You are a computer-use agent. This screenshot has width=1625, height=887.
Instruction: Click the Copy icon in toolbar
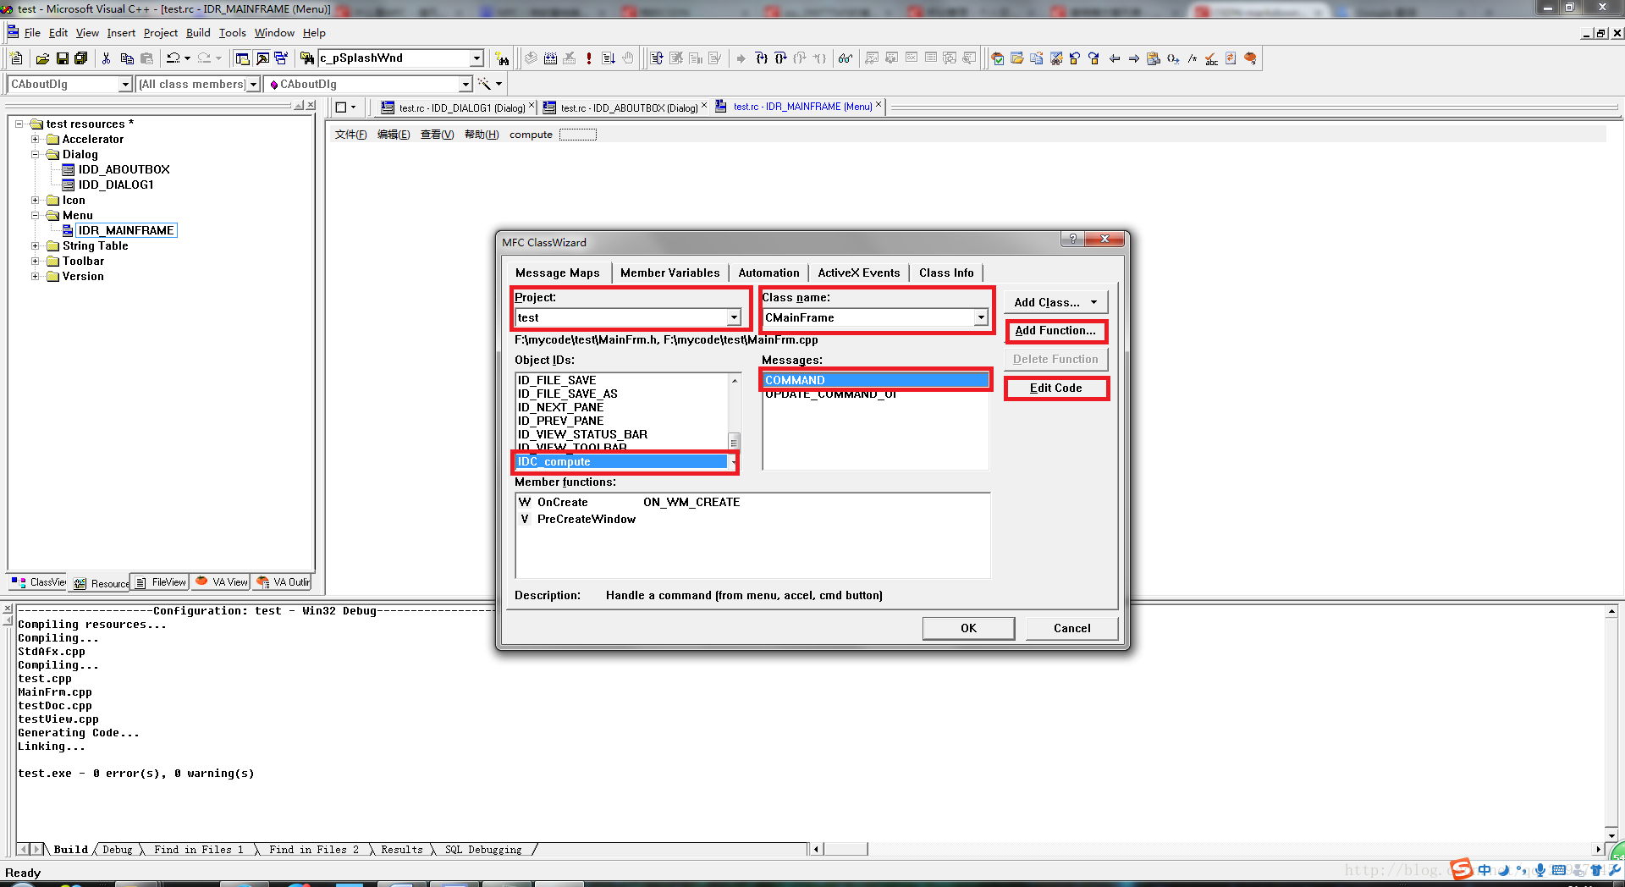(127, 58)
